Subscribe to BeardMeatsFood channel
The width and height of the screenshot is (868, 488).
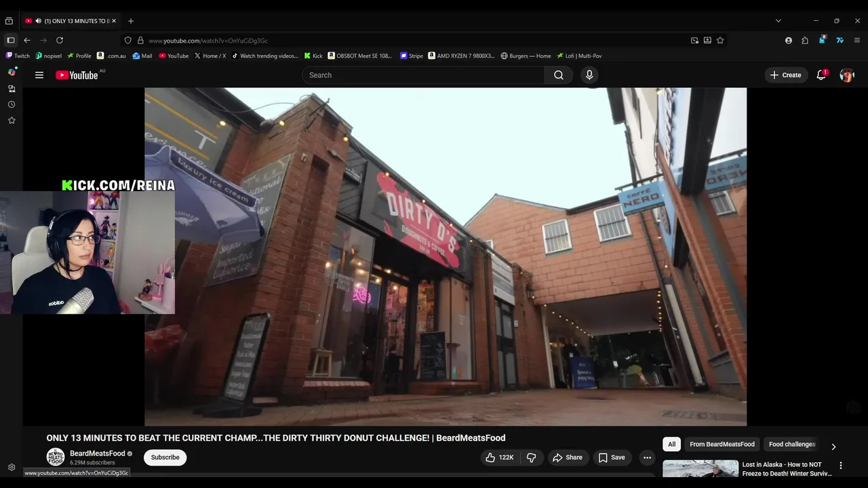click(x=165, y=457)
